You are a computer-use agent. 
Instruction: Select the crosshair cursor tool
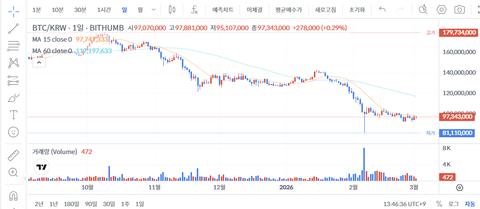[x=14, y=10]
